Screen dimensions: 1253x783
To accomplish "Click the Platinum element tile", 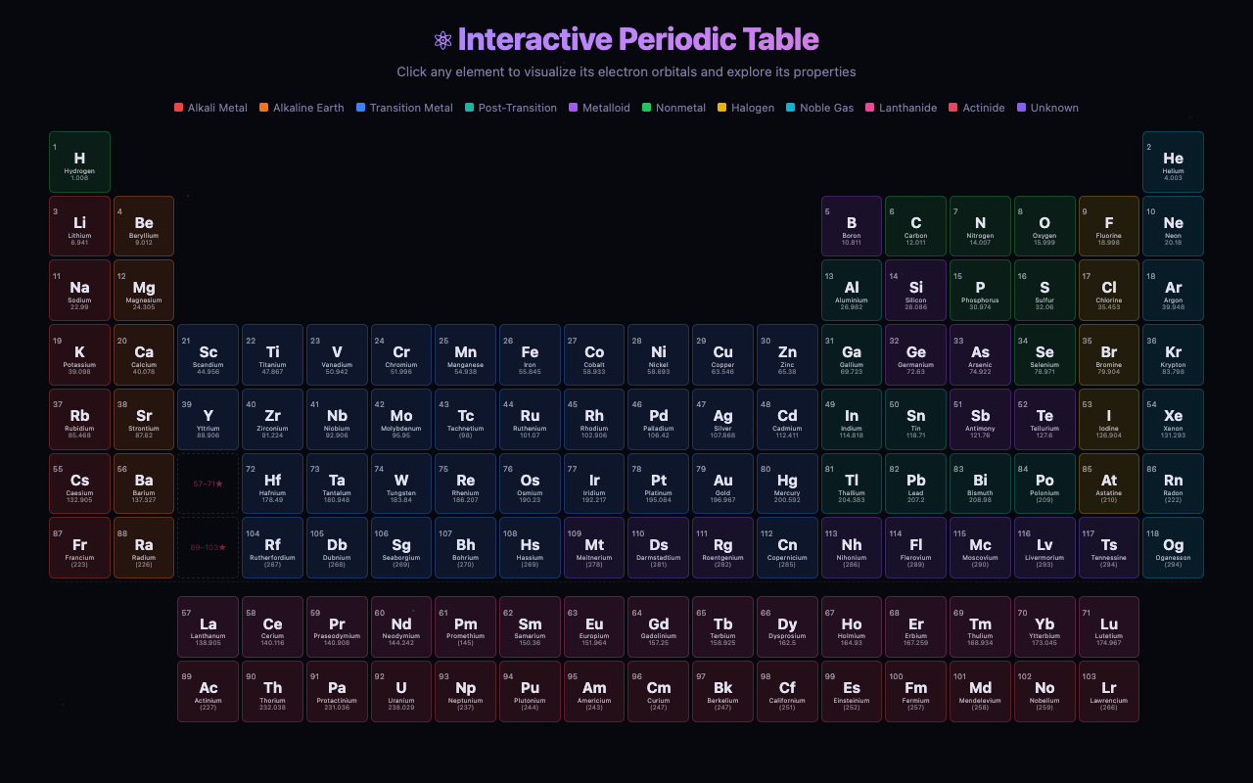I will tap(659, 484).
